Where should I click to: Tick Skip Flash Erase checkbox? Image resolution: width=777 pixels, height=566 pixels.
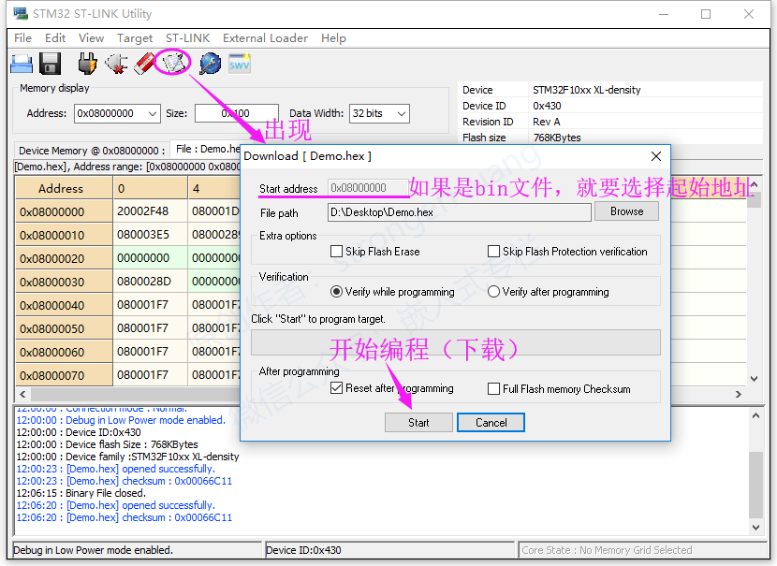[336, 252]
